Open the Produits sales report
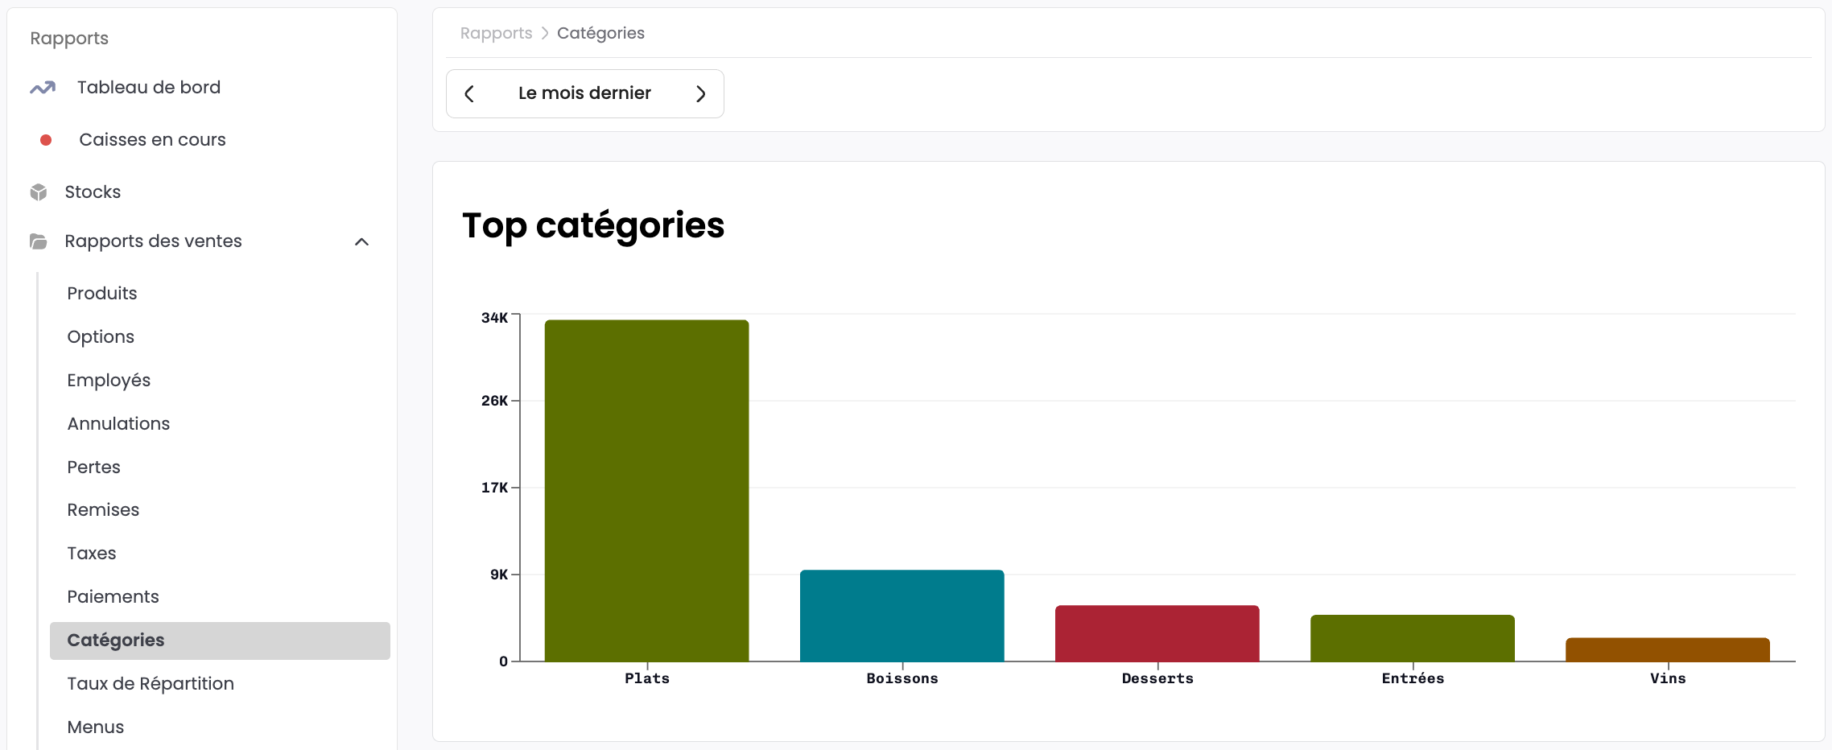 pos(102,293)
